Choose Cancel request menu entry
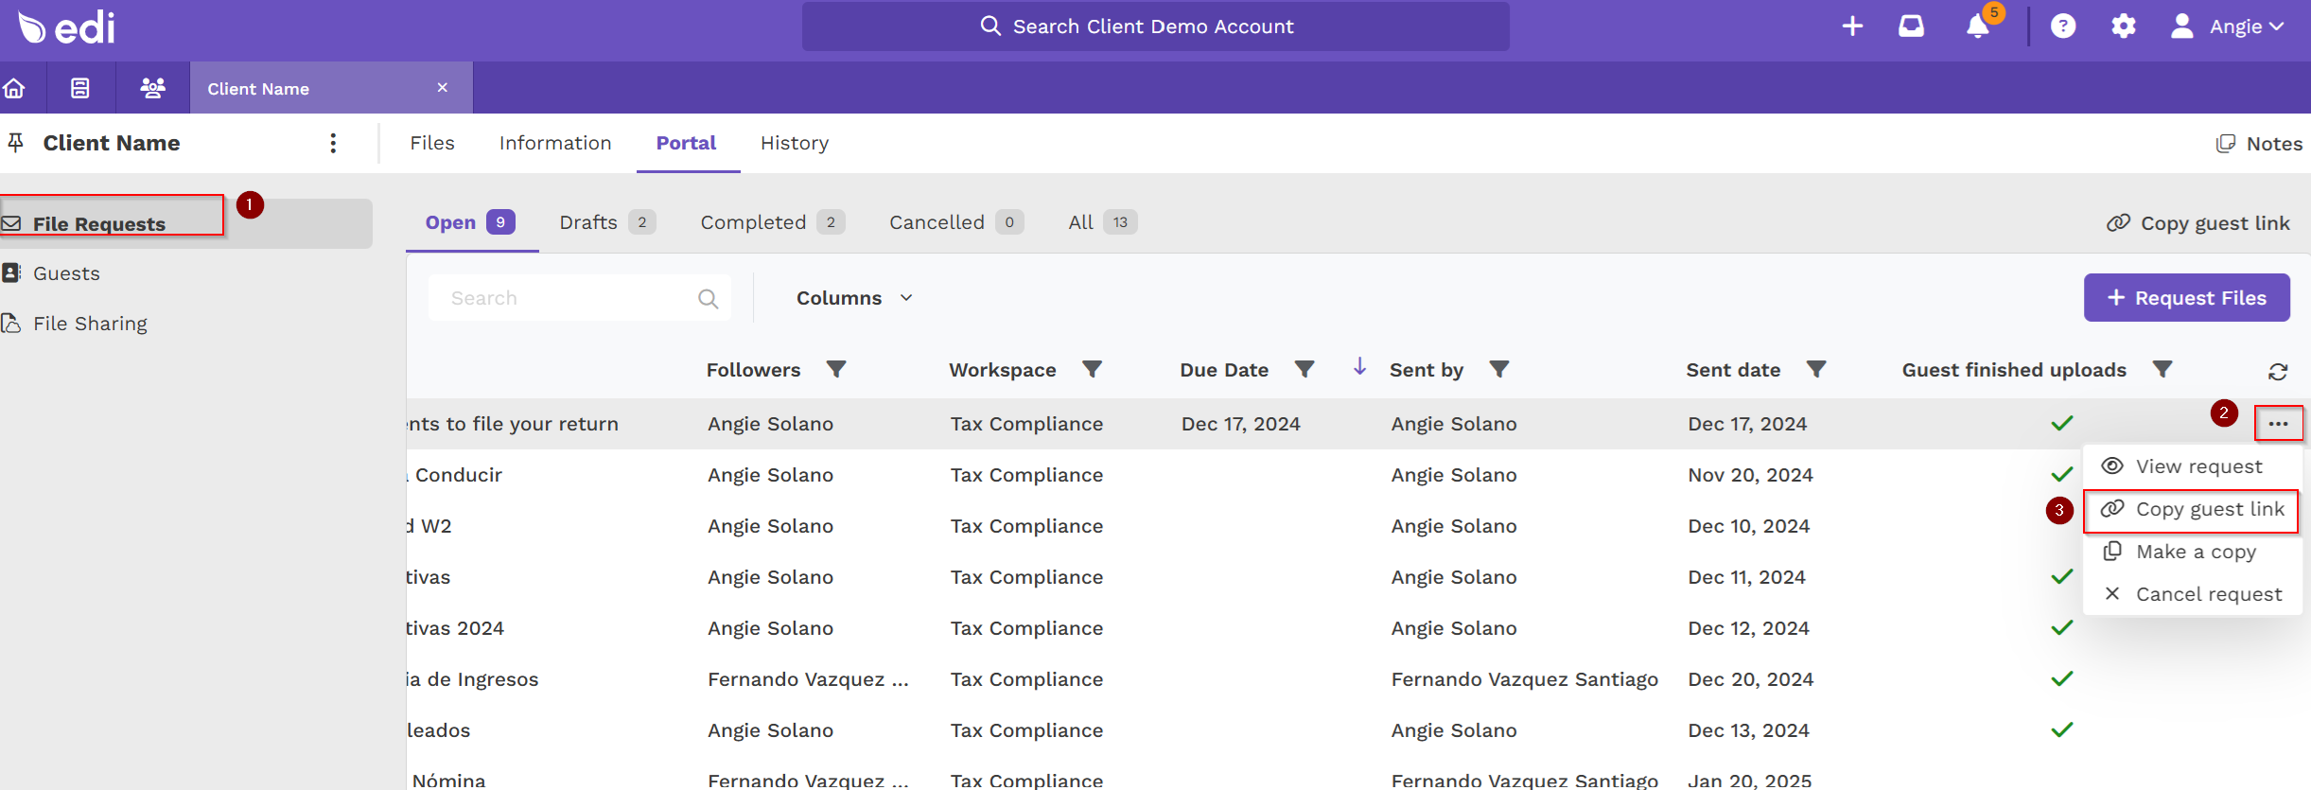 tap(2192, 594)
